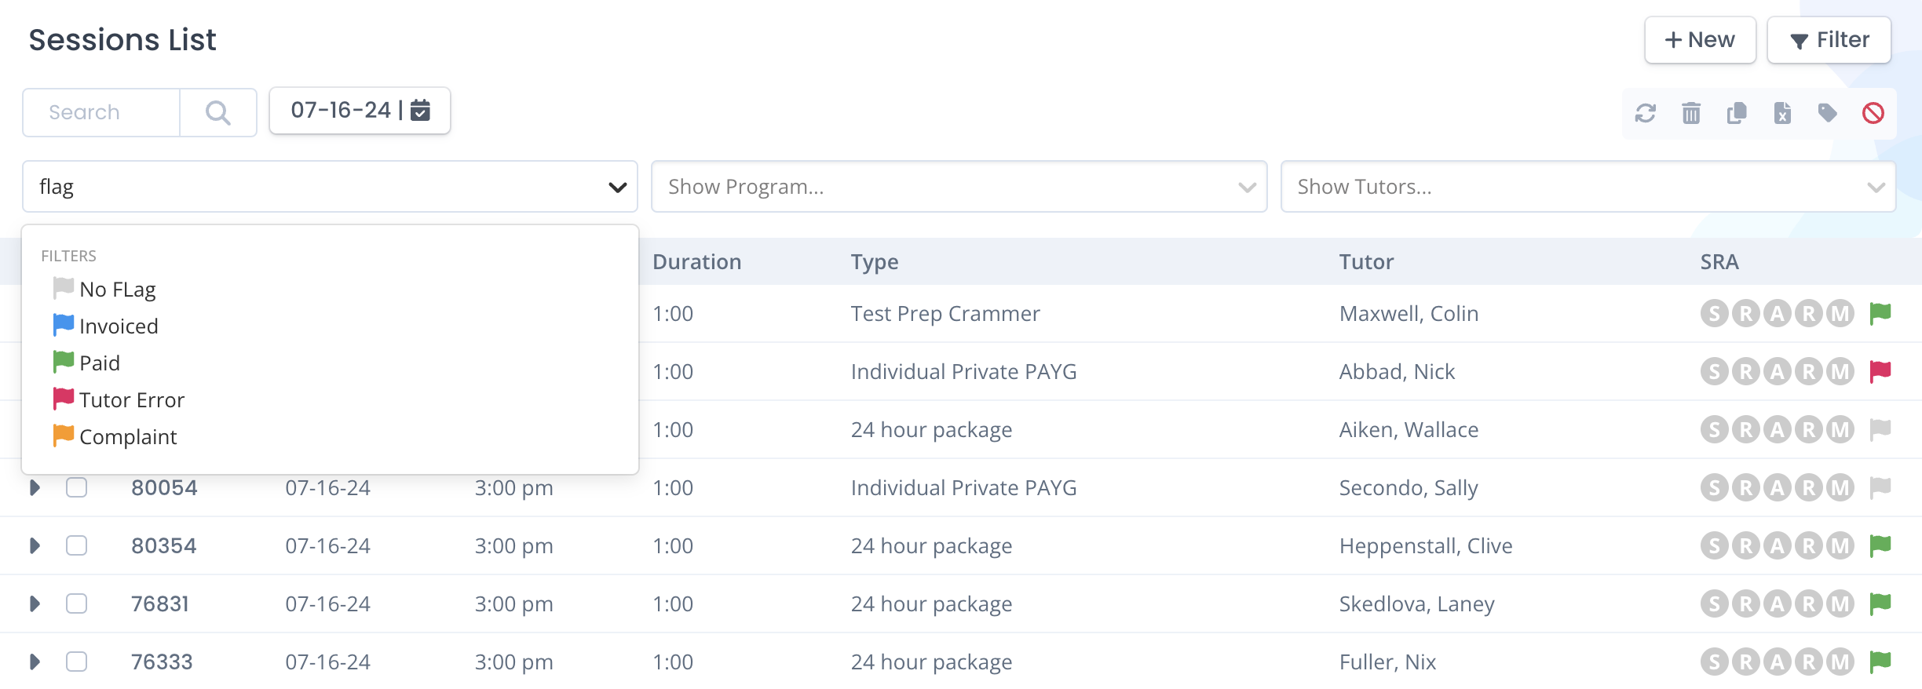Open calendar icon next to 07-16-24
1922x689 pixels.
pyautogui.click(x=421, y=110)
